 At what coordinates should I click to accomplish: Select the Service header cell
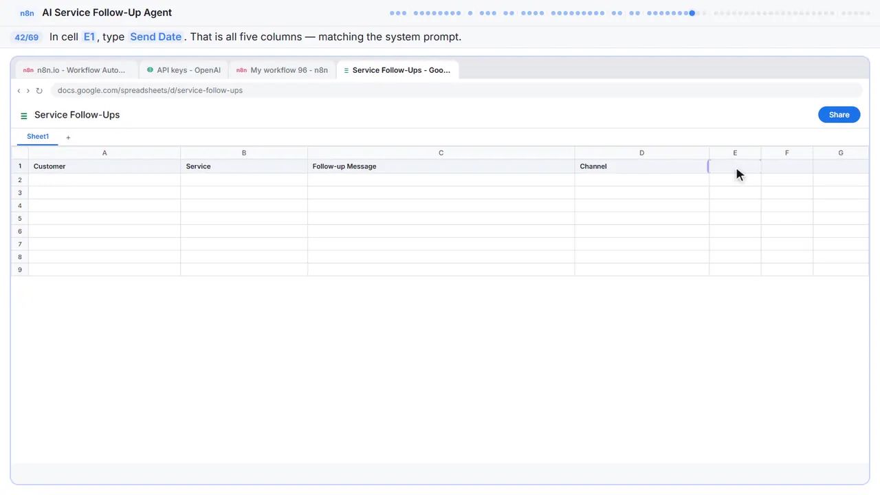pyautogui.click(x=244, y=166)
